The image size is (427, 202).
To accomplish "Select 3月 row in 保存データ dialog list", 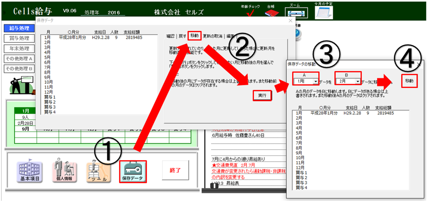I will coord(99,47).
